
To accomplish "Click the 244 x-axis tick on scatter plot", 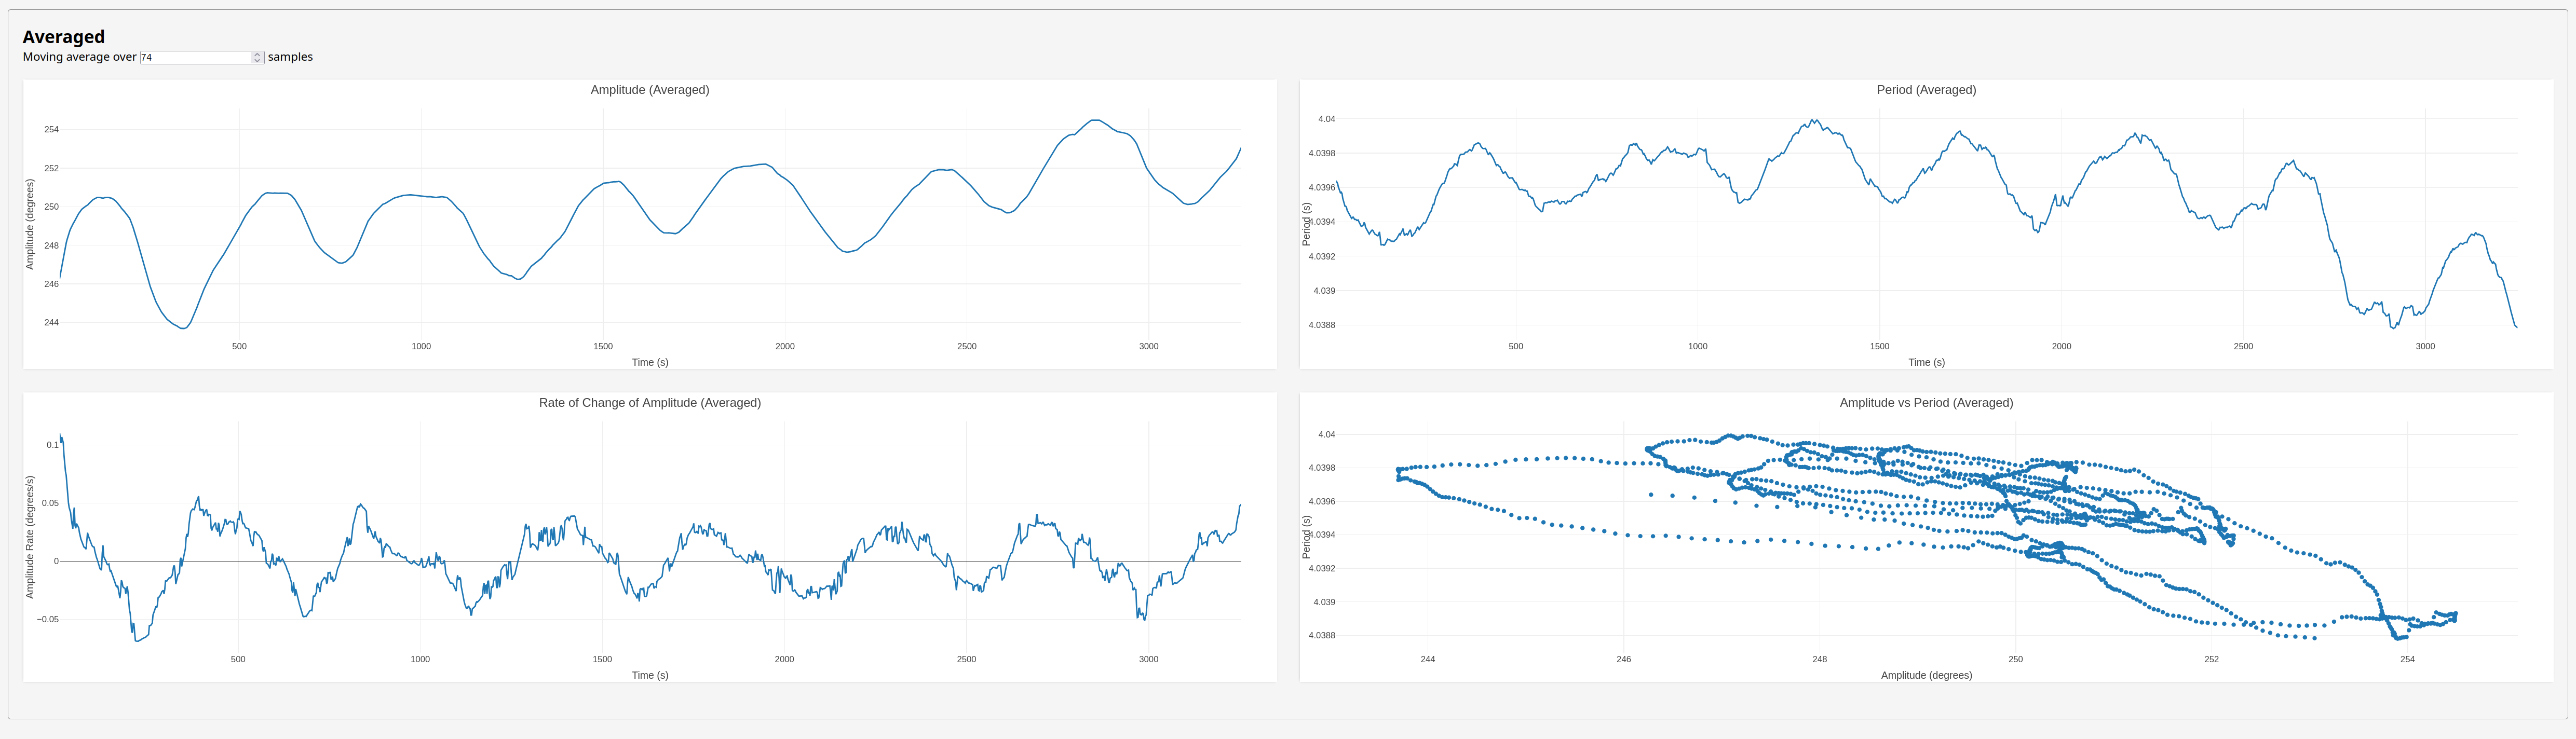I will (x=1427, y=659).
